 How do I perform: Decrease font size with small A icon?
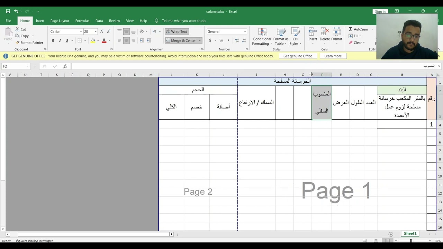click(108, 31)
